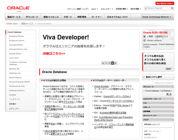Click the Oracle Exadata link
Image resolution: width=178 pixels, height=140 pixels.
click(101, 86)
